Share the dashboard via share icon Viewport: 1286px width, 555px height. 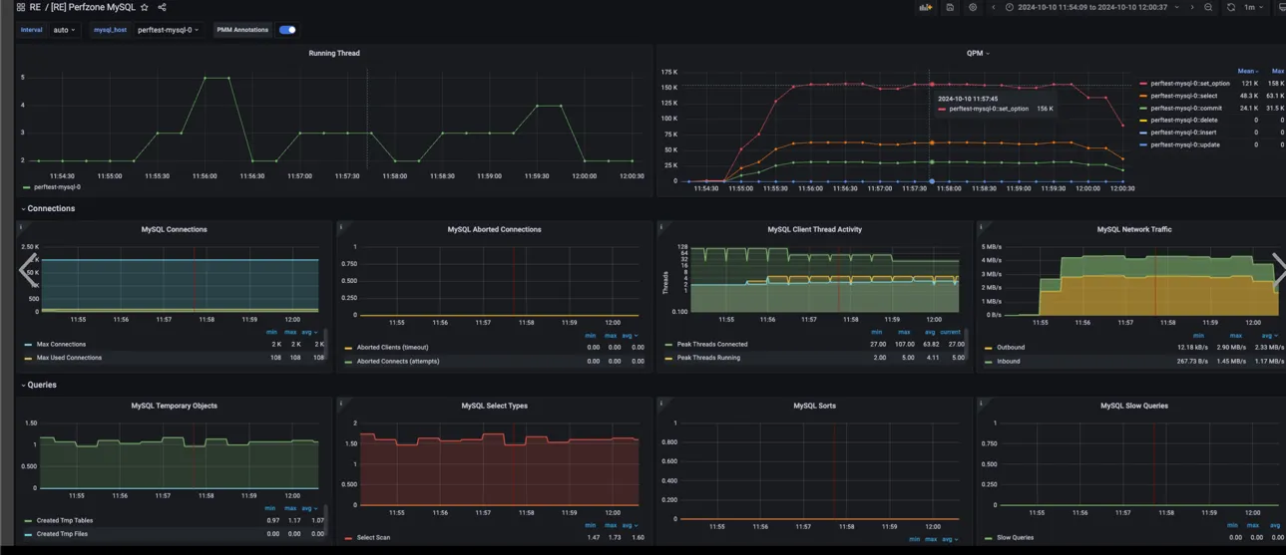(162, 7)
